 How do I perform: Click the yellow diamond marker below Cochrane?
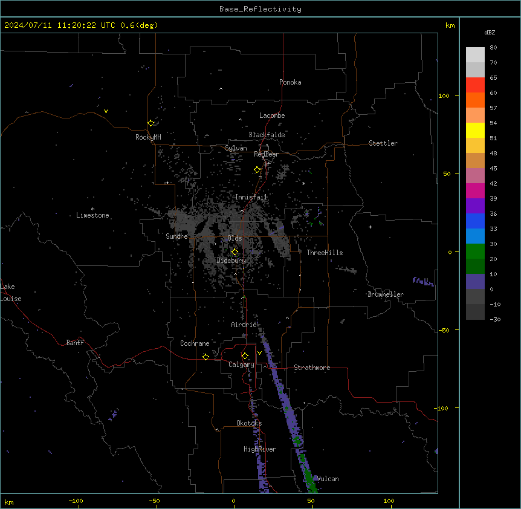coord(205,357)
